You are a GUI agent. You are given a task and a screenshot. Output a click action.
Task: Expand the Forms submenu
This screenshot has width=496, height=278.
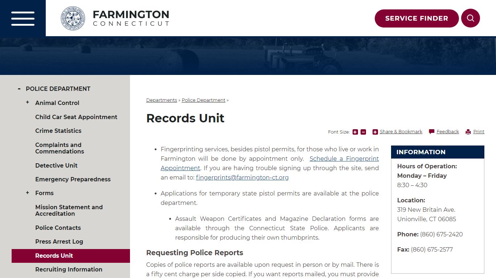[28, 193]
